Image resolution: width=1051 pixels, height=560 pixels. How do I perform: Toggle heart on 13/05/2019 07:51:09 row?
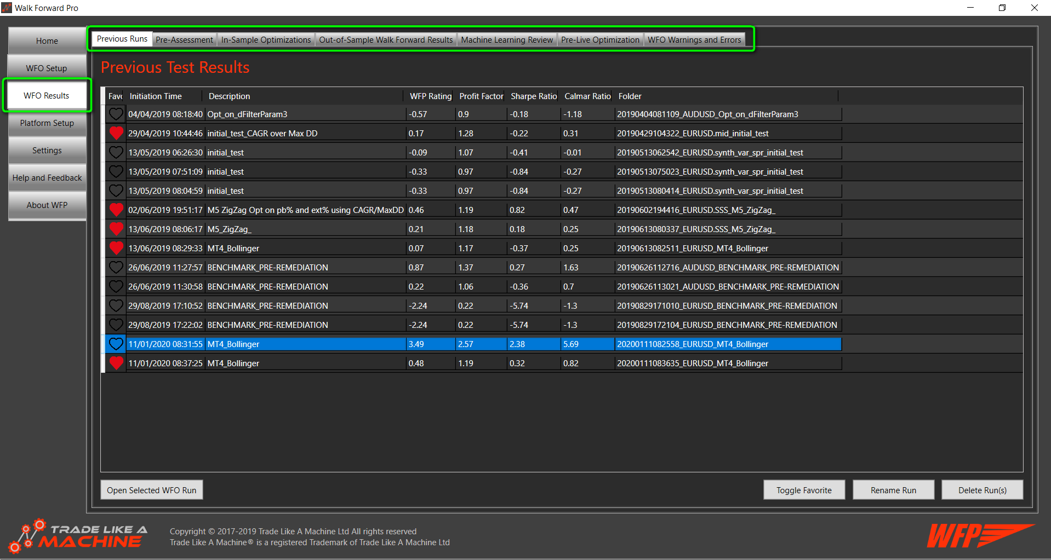pyautogui.click(x=116, y=172)
